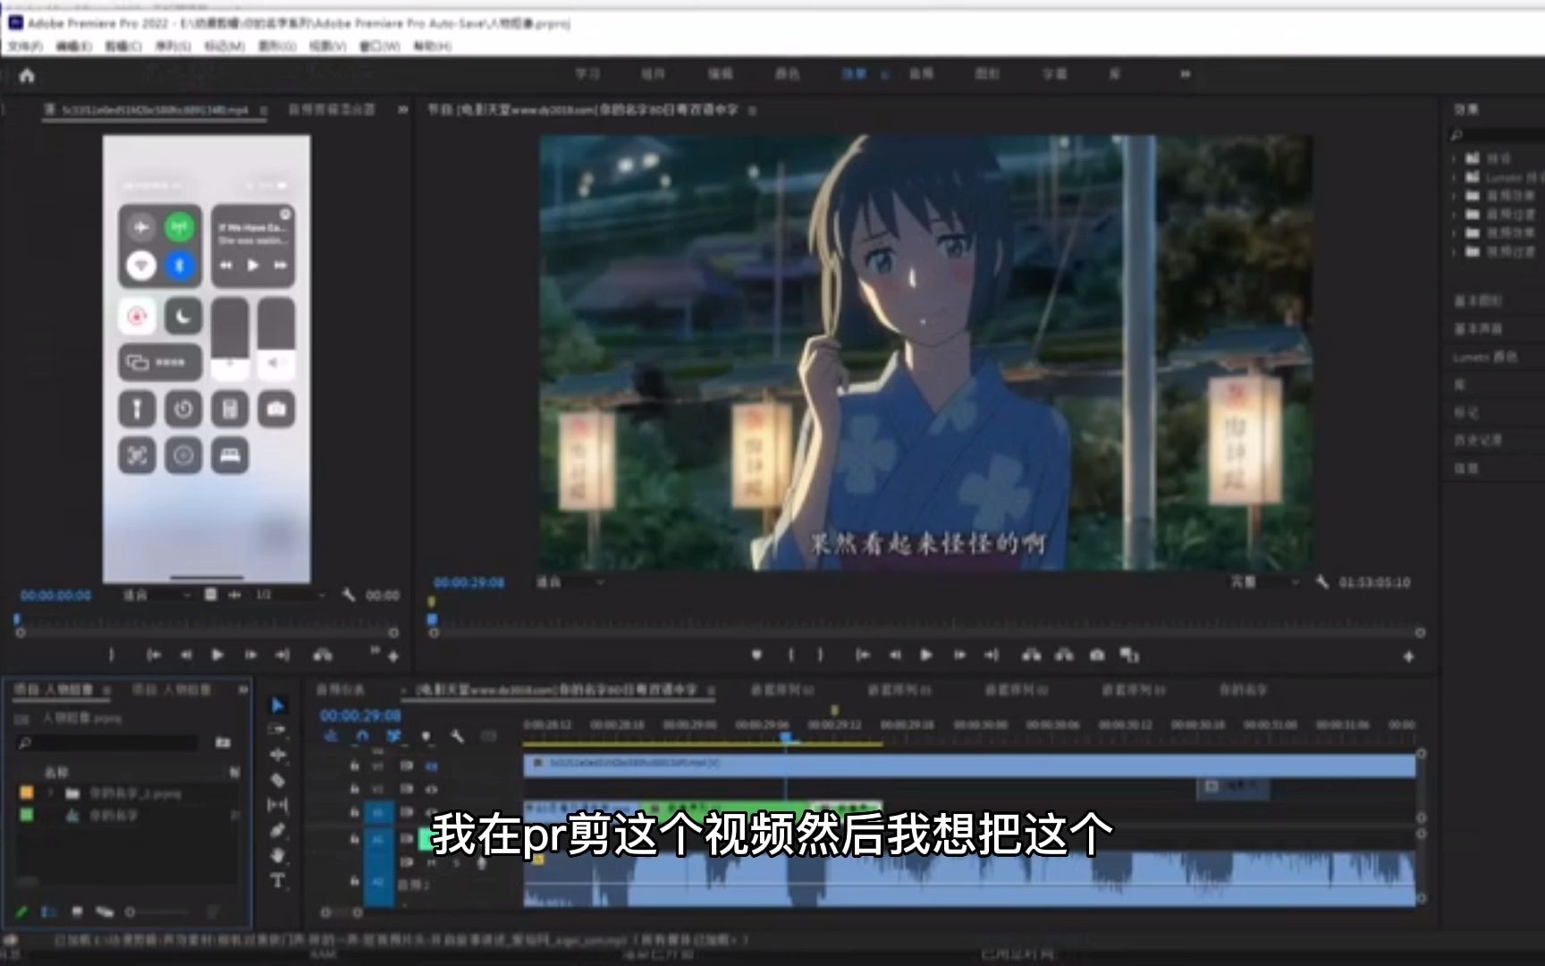
Task: Select the Slip tool
Action: (x=277, y=805)
